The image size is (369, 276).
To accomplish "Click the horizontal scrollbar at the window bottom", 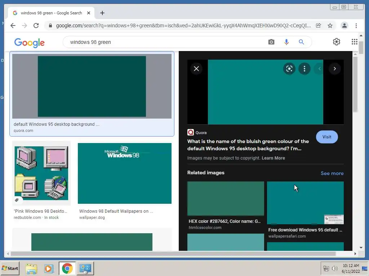I will point(173,253).
